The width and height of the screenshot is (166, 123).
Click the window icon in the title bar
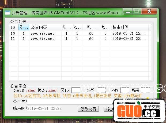point(8,12)
